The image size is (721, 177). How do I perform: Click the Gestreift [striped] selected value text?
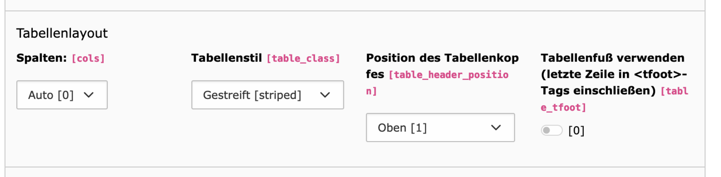pyautogui.click(x=252, y=95)
